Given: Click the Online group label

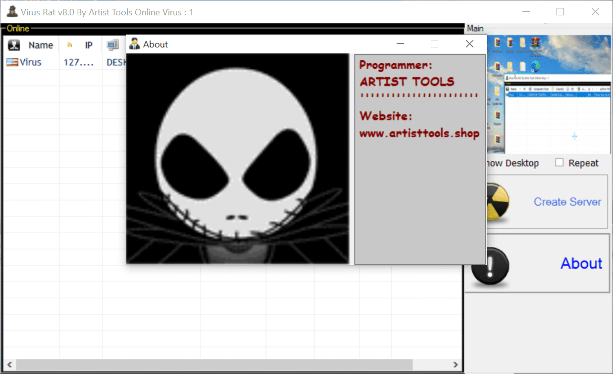Looking at the screenshot, I should point(18,29).
